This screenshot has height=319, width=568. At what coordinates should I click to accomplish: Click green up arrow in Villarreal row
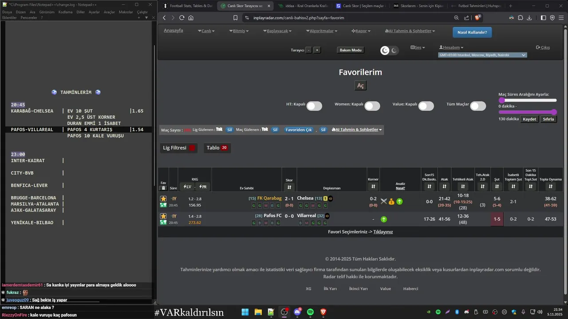pos(384,219)
